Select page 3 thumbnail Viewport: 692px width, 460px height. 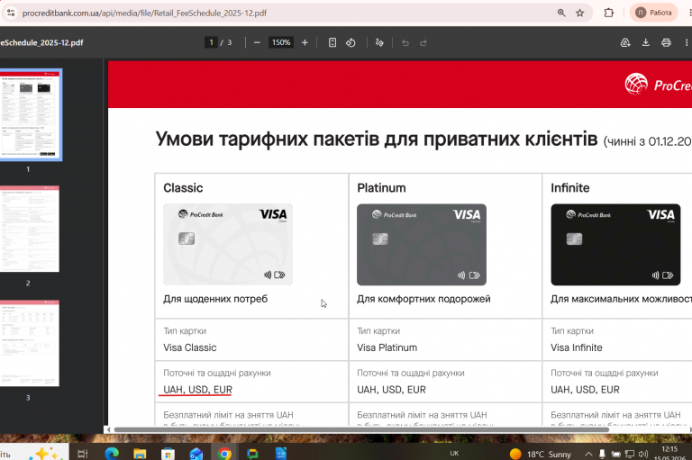(29, 343)
